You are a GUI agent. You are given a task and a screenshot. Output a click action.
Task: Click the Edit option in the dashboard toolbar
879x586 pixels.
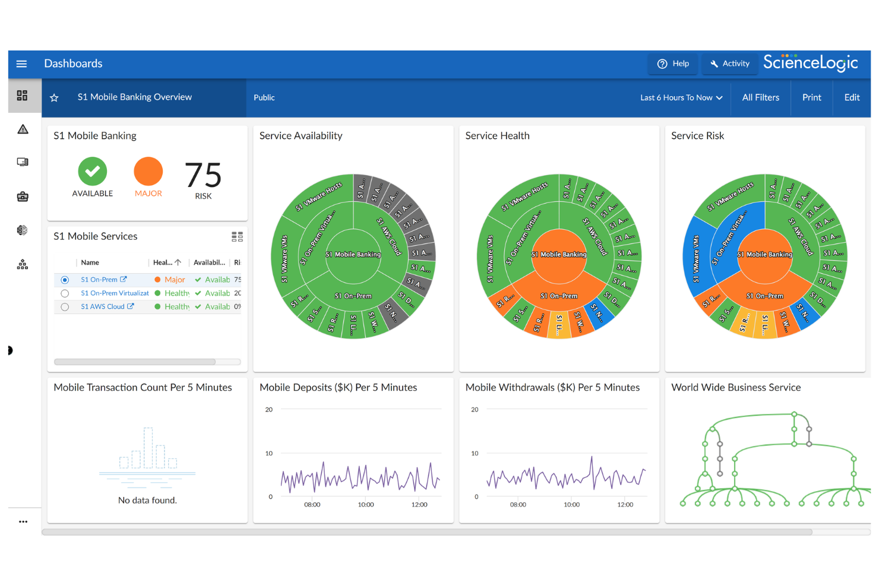[x=852, y=97]
